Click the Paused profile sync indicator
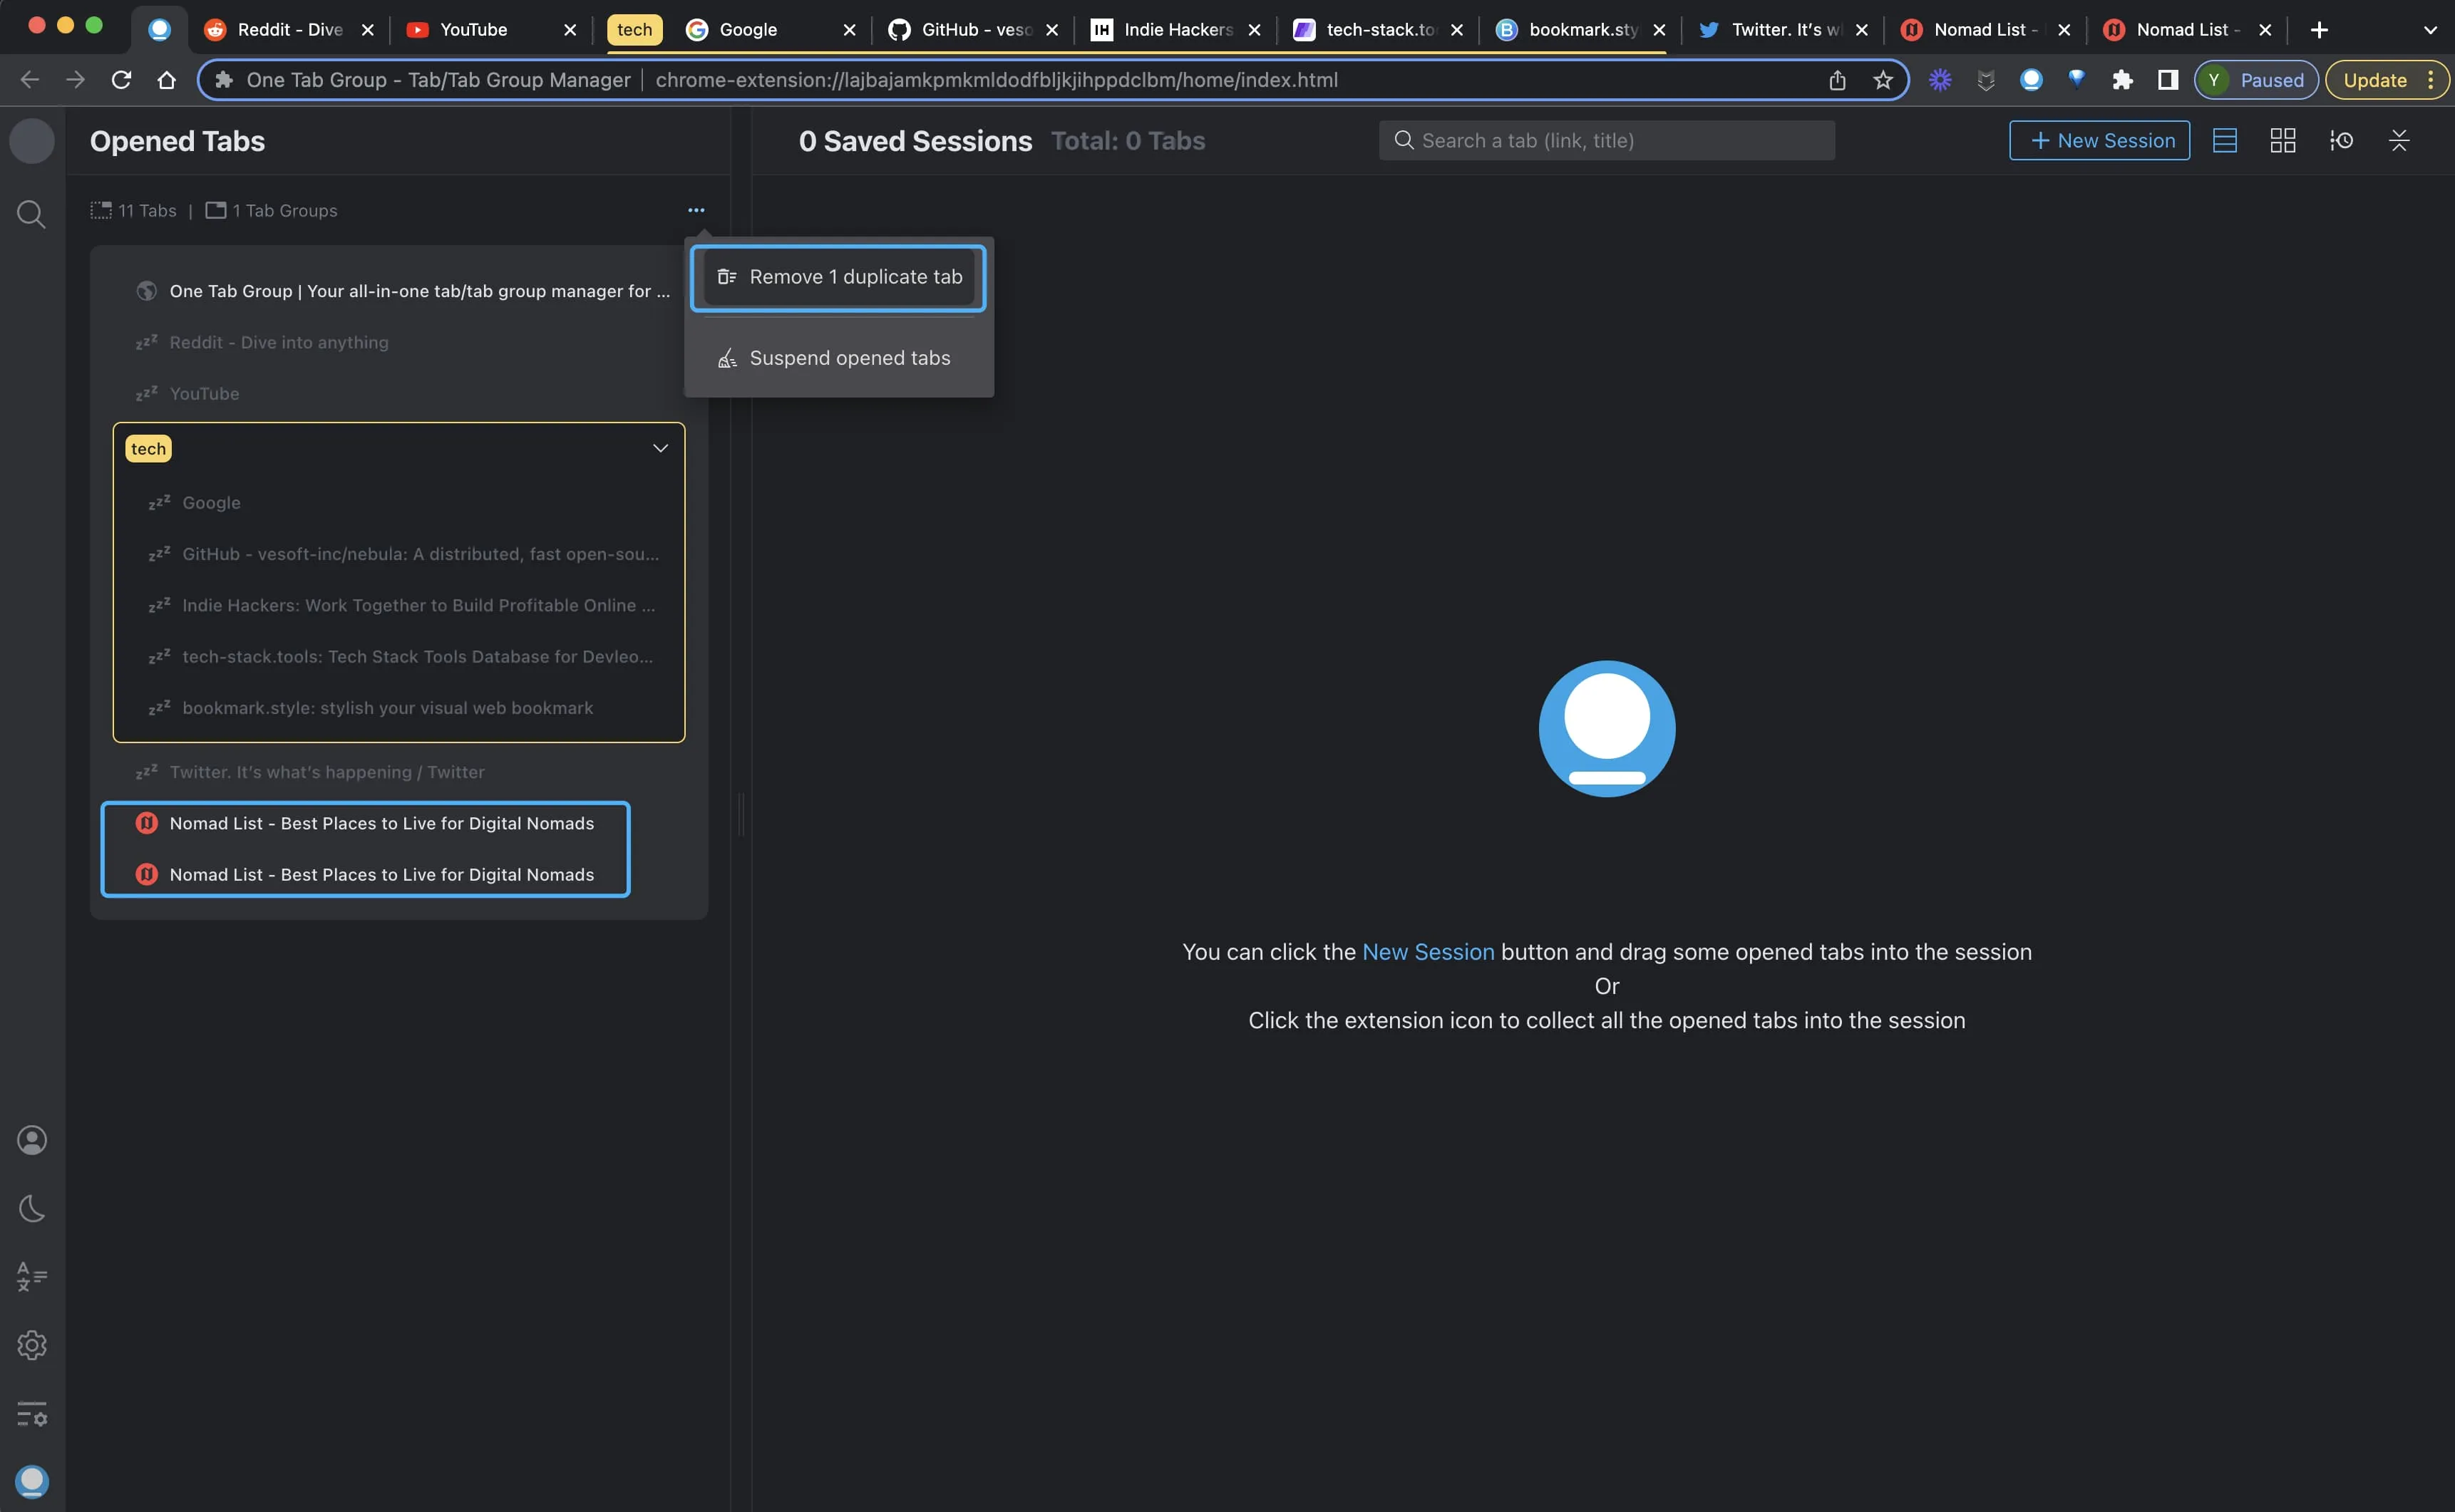Image resolution: width=2455 pixels, height=1512 pixels. pos(2257,80)
